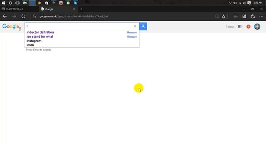Make a web note
Viewport: 266px width, 149px height.
(244, 16)
